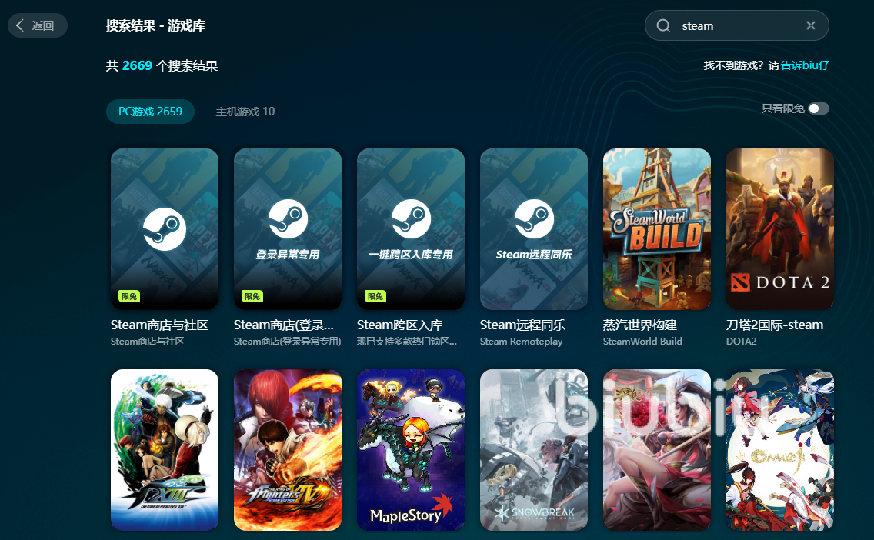874x540 pixels.
Task: Toggle the 只看限免 switch
Action: (819, 108)
